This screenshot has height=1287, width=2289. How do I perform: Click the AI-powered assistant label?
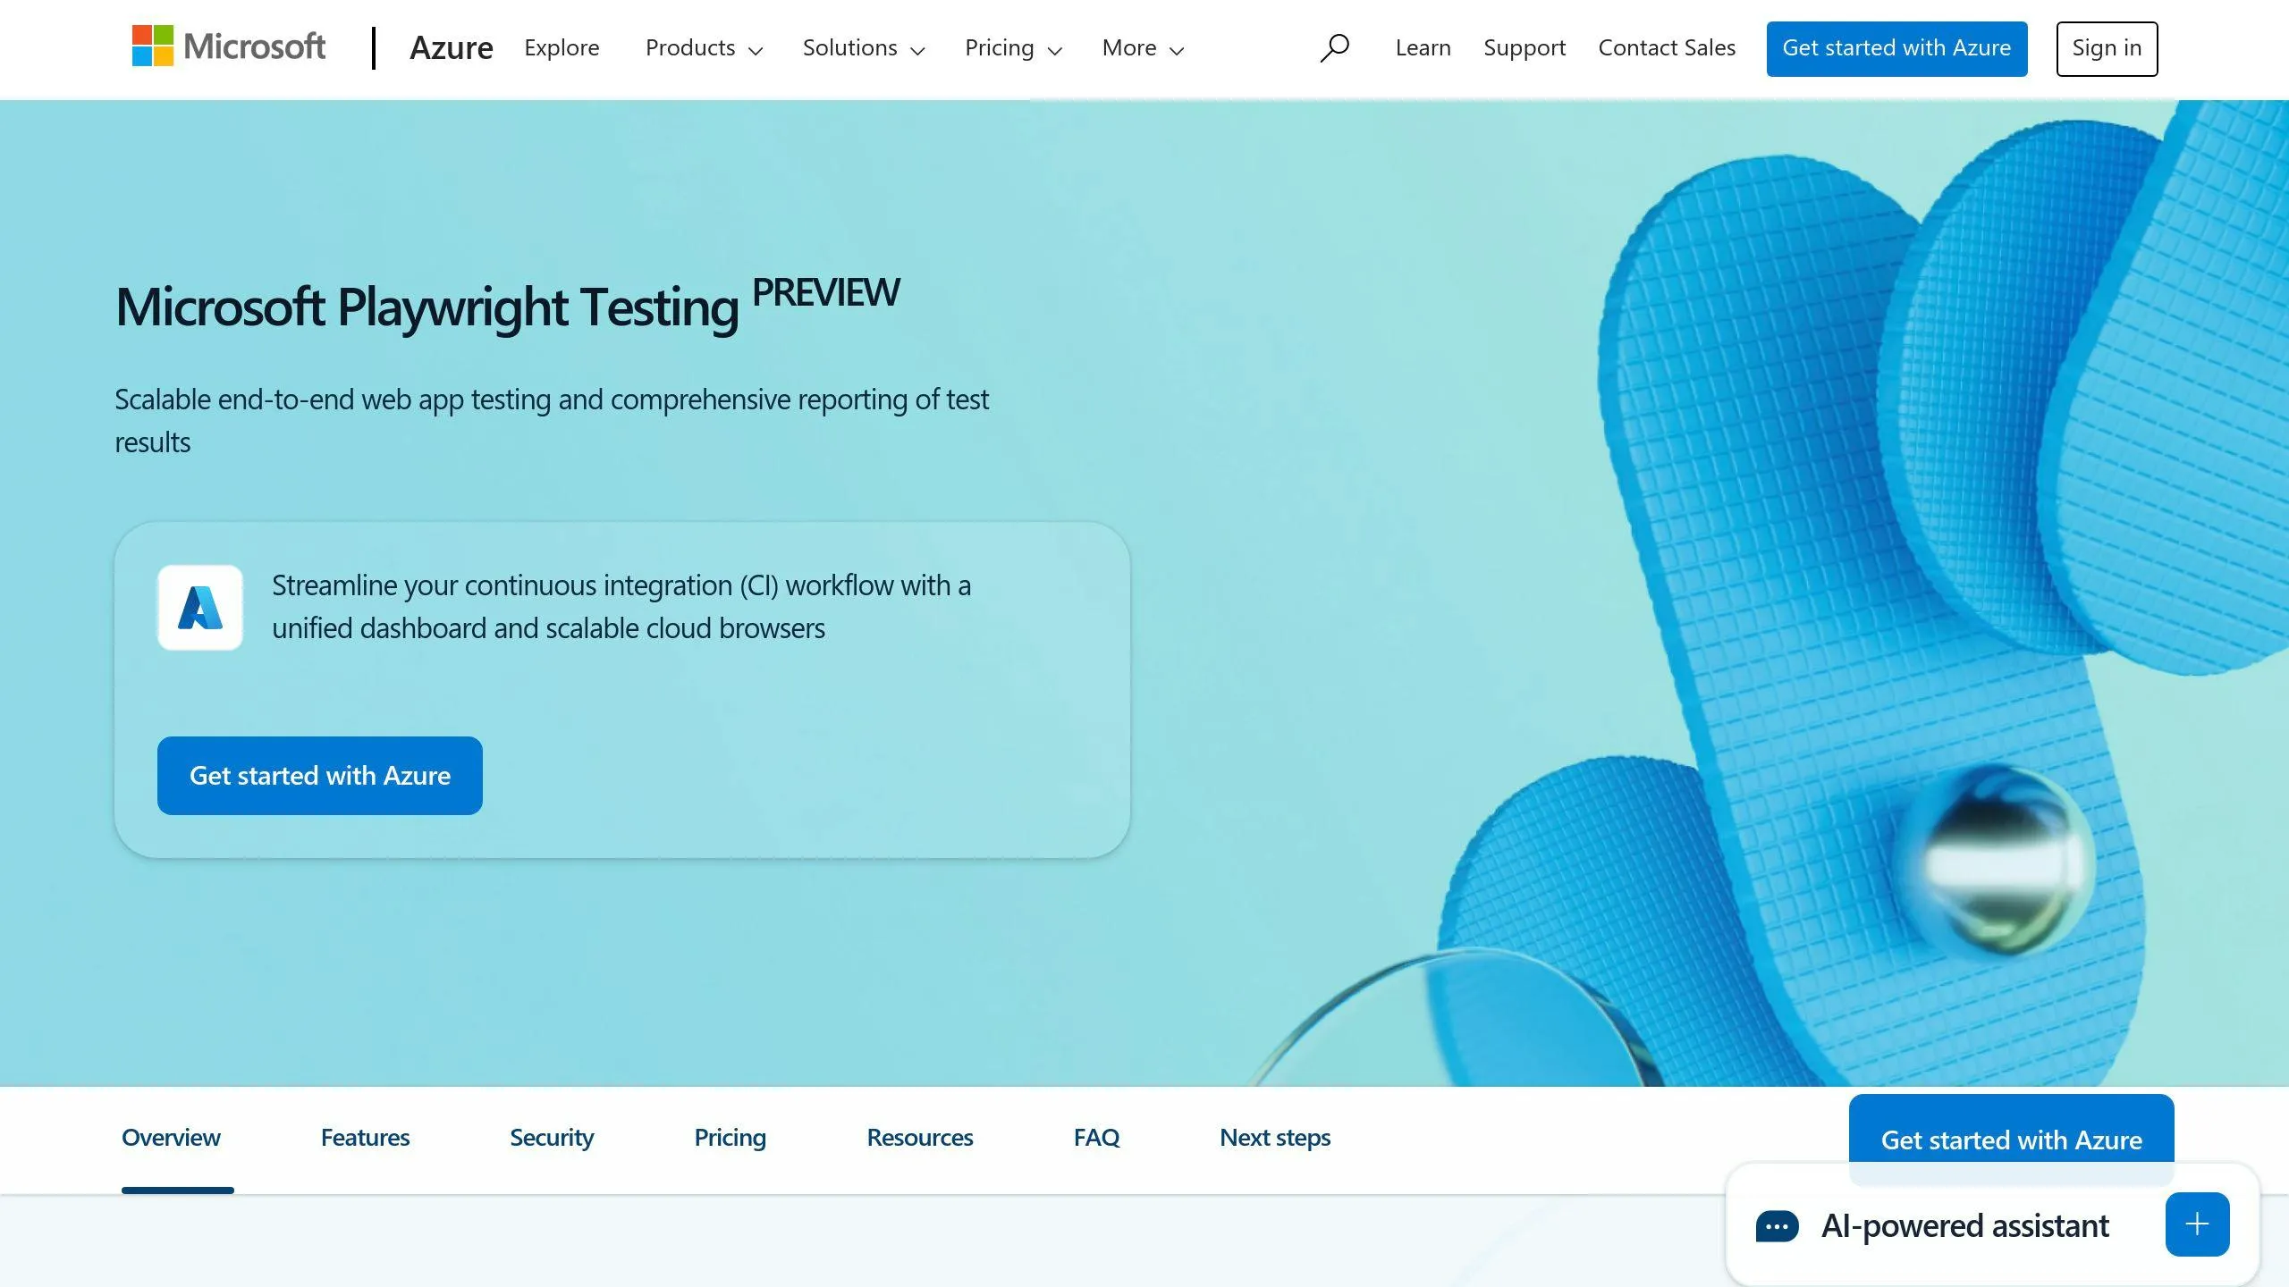click(x=1965, y=1225)
